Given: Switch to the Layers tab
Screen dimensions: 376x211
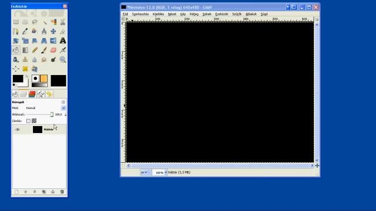Looking at the screenshot, I should click(x=23, y=94).
